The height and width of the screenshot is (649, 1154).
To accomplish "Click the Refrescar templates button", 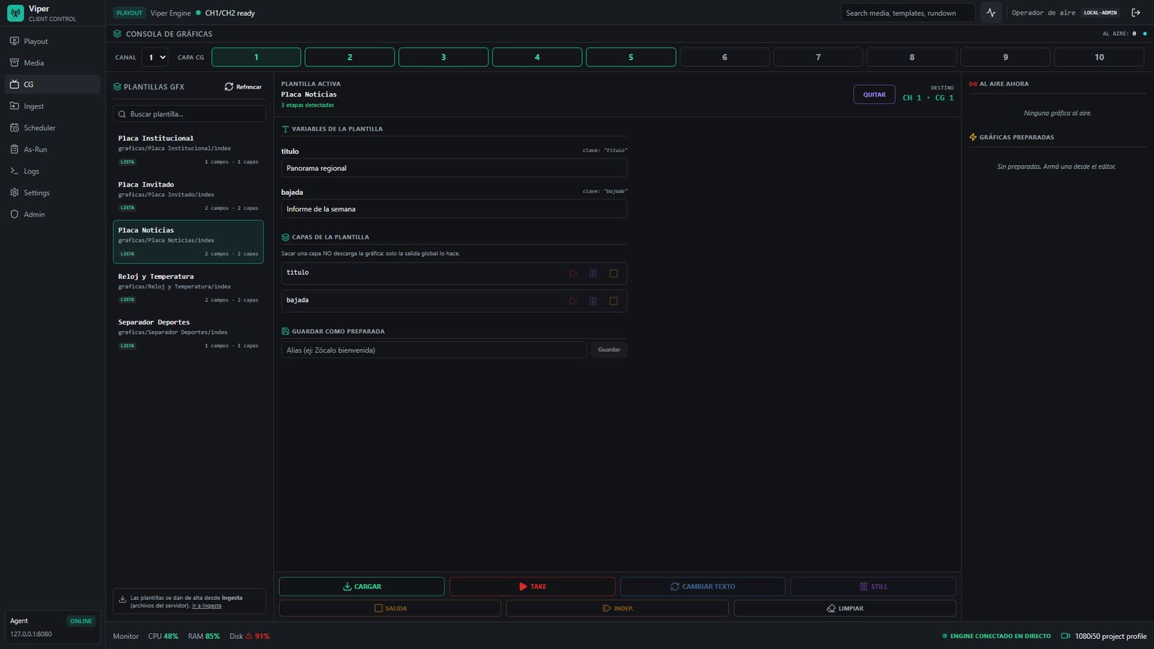I will click(243, 87).
